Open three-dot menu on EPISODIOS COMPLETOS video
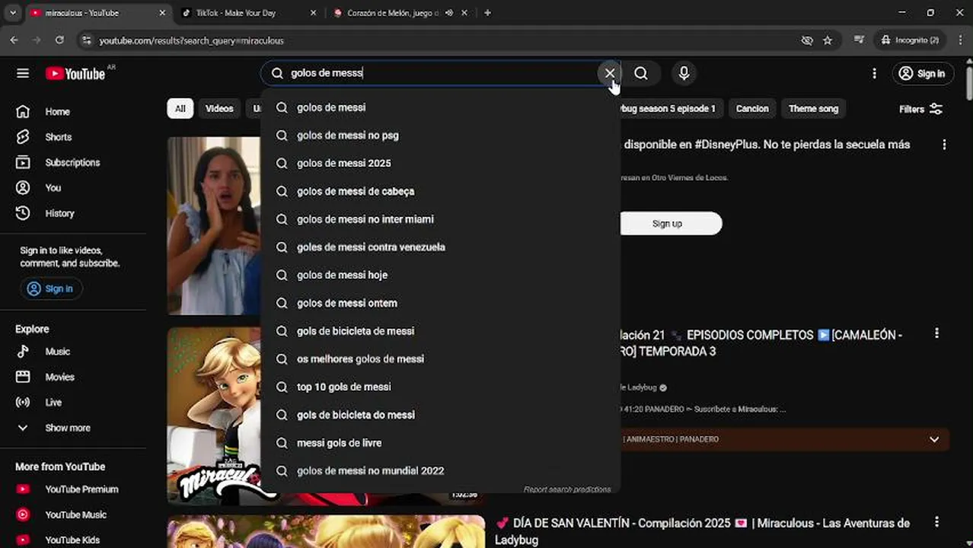973x548 pixels. [936, 333]
